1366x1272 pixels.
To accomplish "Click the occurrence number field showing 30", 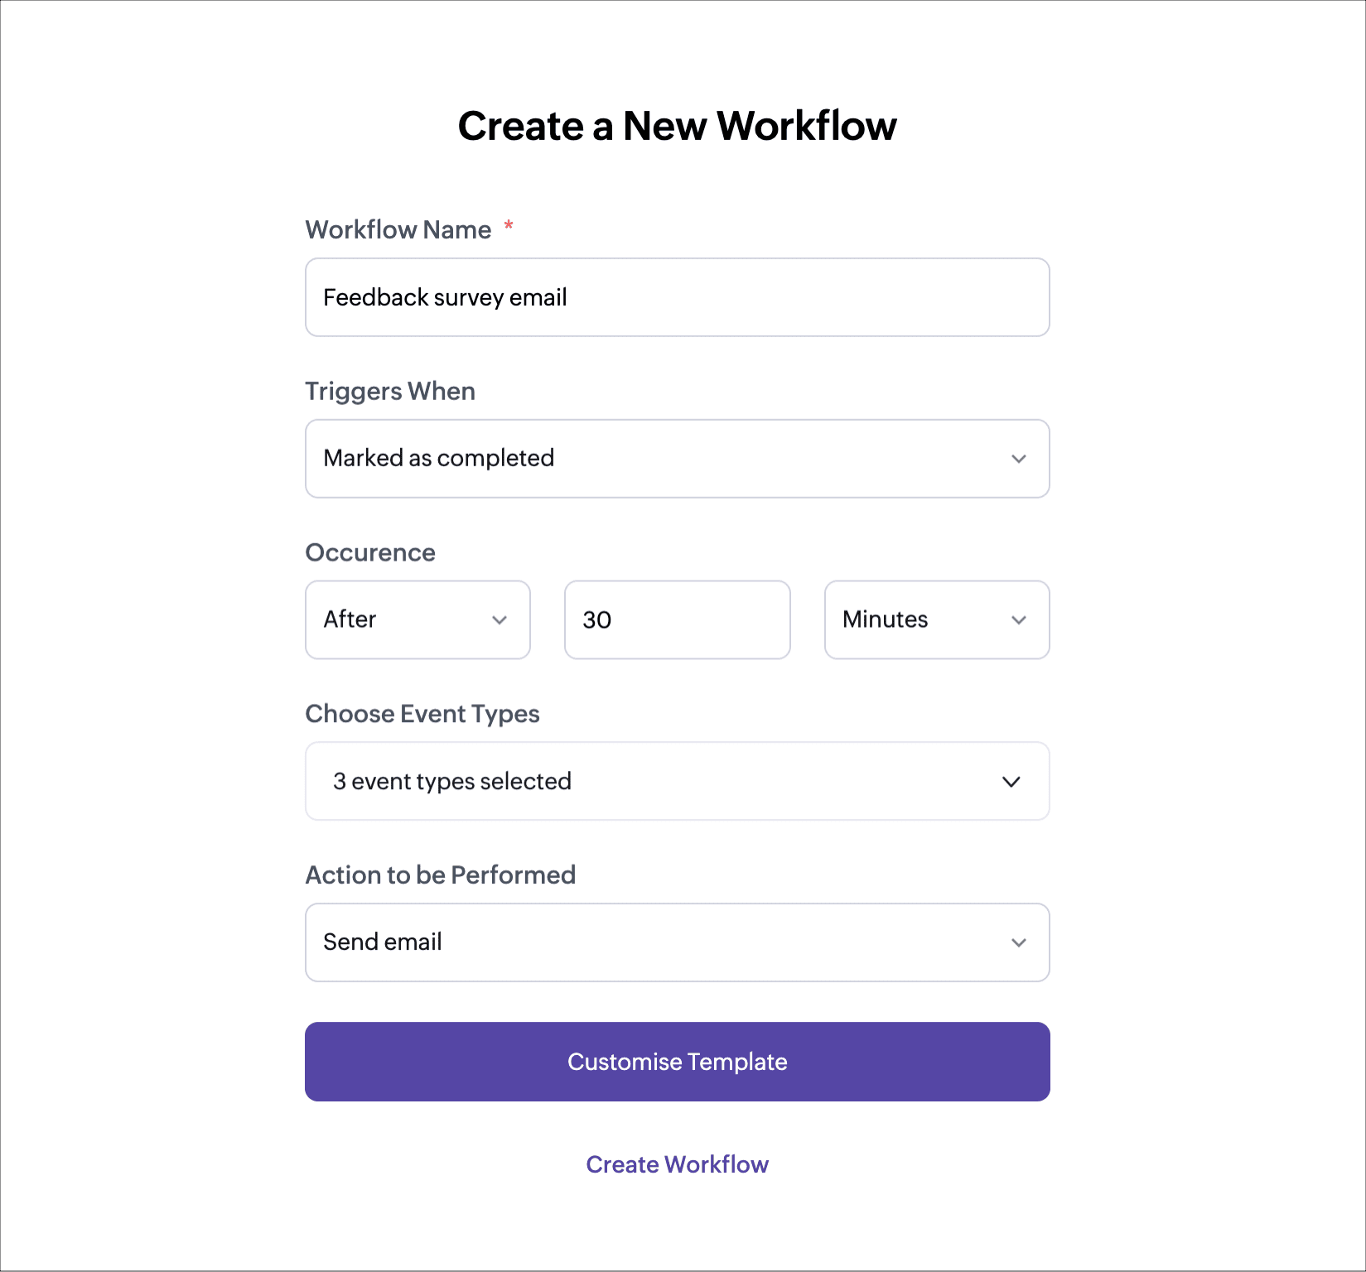I will tap(677, 619).
